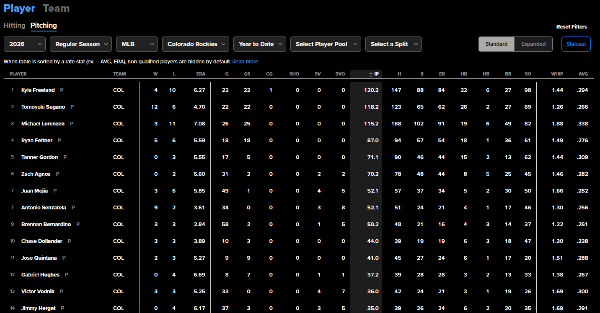
Task: Sort by the G column header
Action: tap(226, 74)
